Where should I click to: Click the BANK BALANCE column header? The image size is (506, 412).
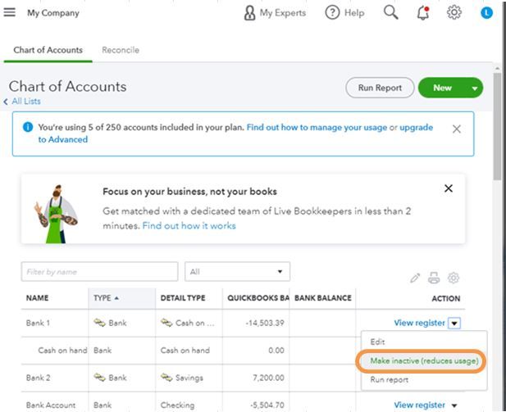click(x=322, y=298)
